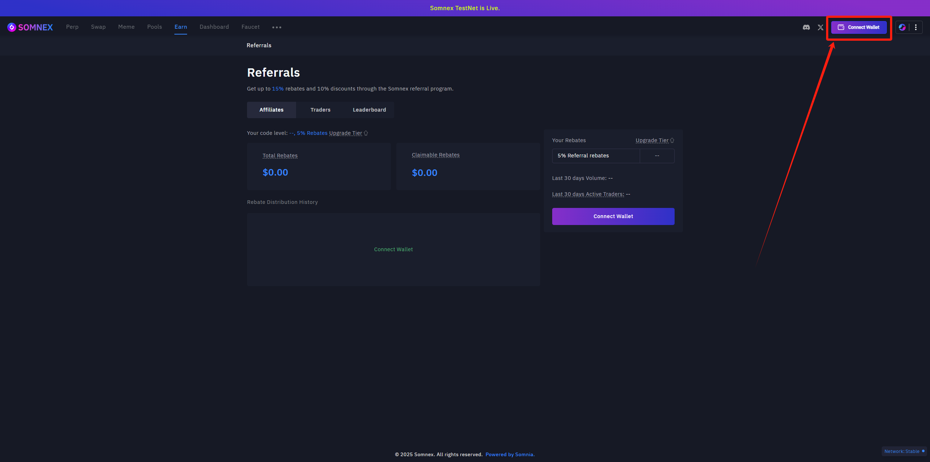Open the Discord icon link
930x462 pixels.
point(806,27)
